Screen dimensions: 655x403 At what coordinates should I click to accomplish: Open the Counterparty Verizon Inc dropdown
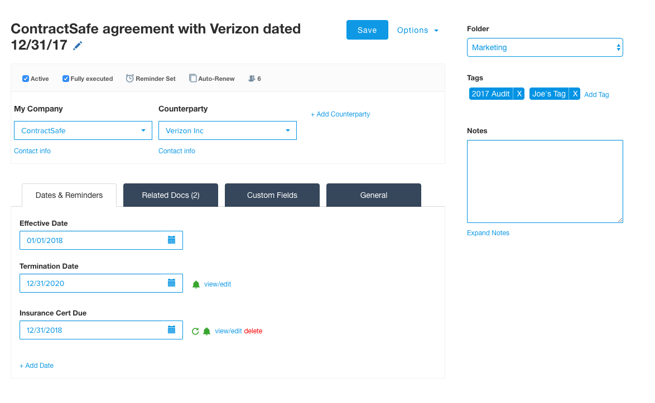coord(228,130)
